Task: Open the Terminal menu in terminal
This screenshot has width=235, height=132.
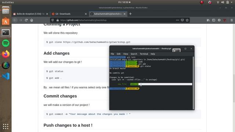Action: click(144, 54)
